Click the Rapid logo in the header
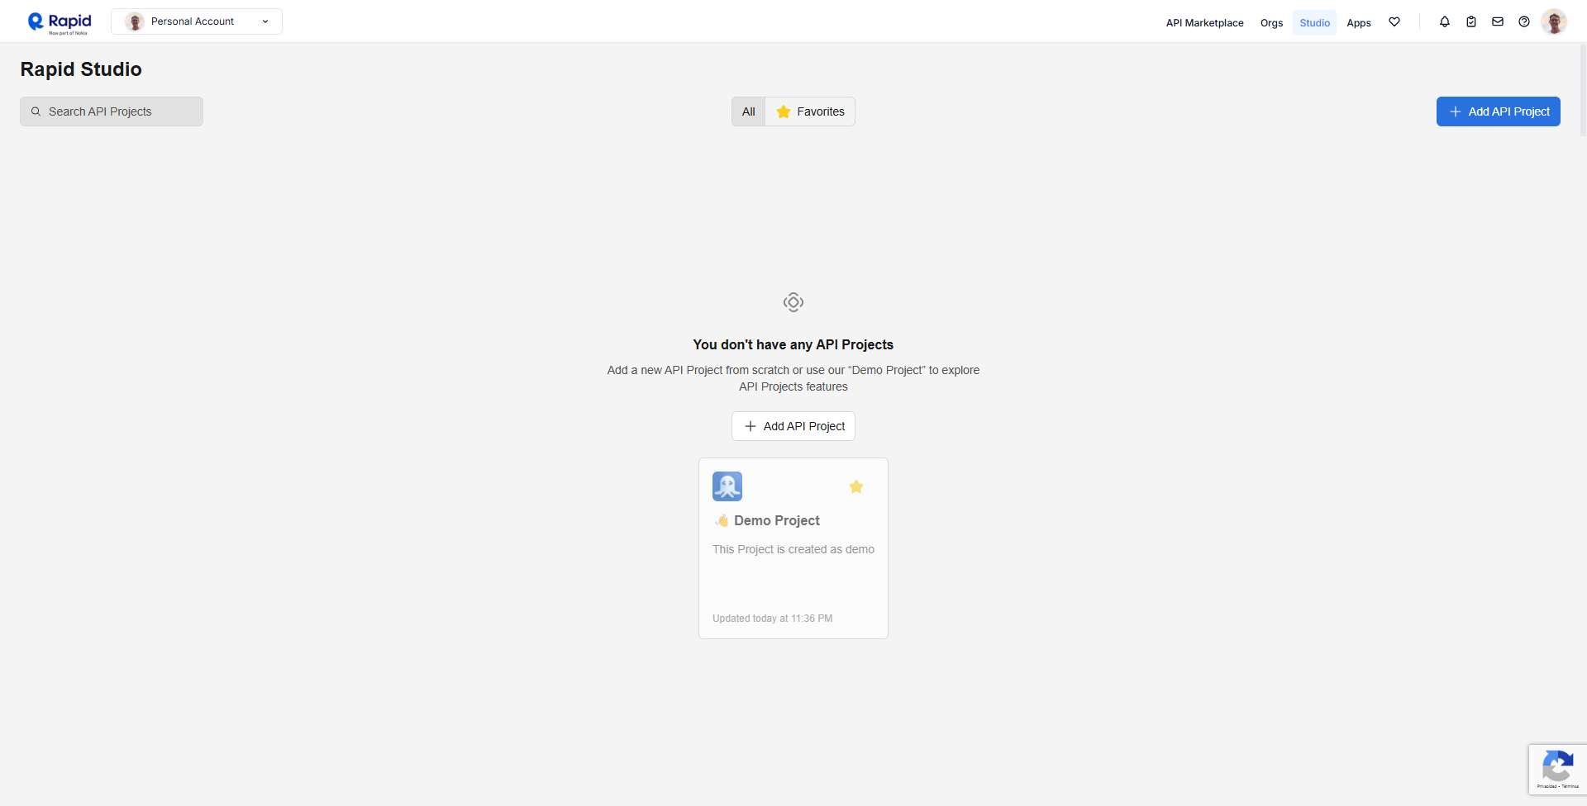This screenshot has height=806, width=1587. (x=60, y=22)
